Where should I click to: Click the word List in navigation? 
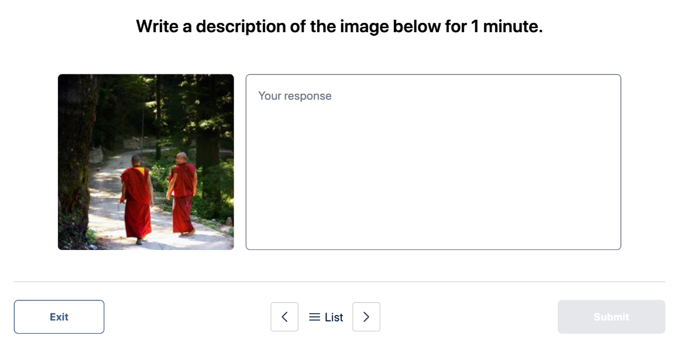(x=334, y=317)
